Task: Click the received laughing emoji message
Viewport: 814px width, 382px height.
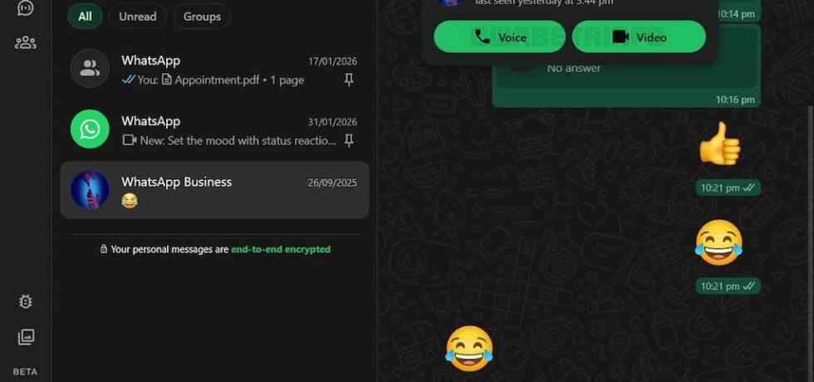Action: click(469, 349)
